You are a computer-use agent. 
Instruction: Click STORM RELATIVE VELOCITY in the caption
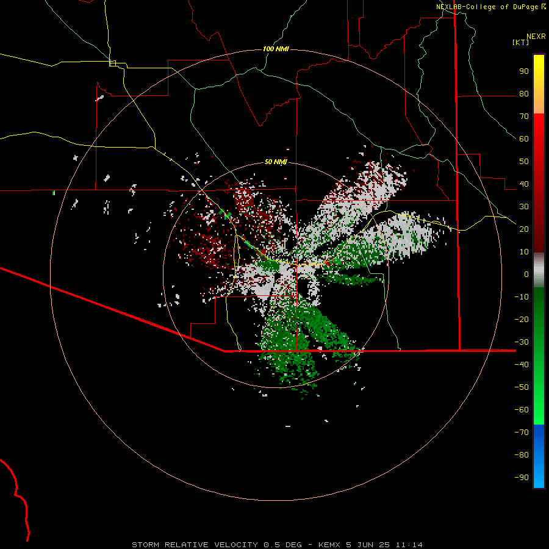click(x=196, y=545)
